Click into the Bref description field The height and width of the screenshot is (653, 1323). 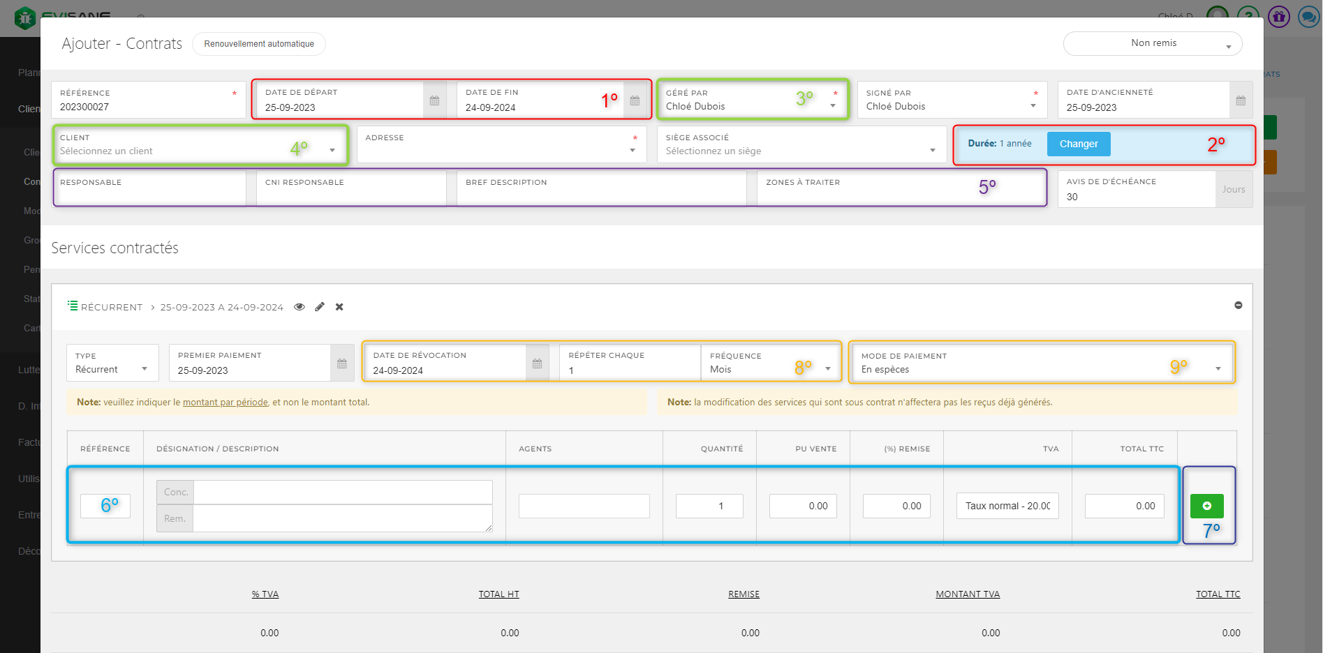pyautogui.click(x=601, y=194)
